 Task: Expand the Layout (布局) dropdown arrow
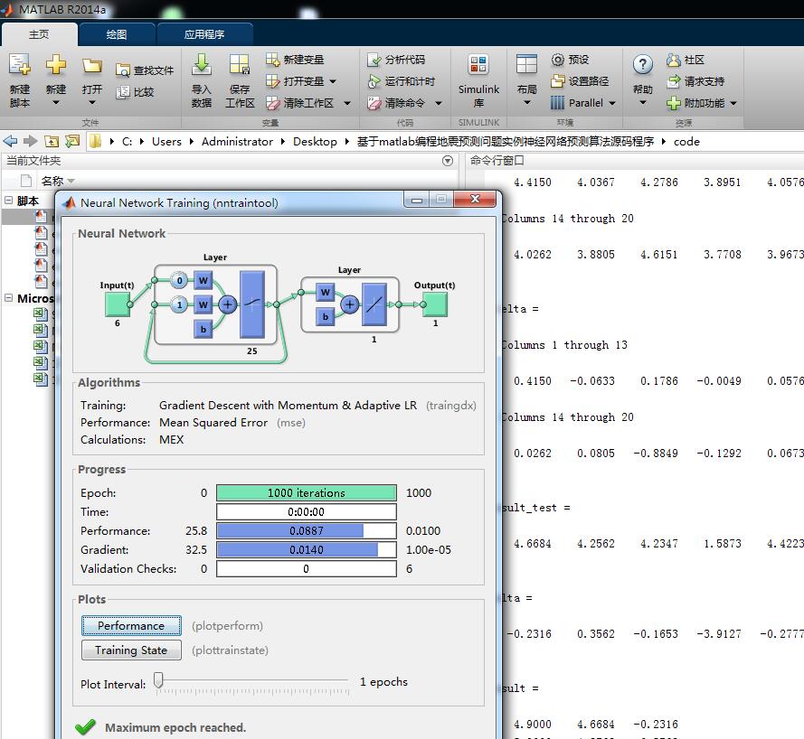(526, 103)
